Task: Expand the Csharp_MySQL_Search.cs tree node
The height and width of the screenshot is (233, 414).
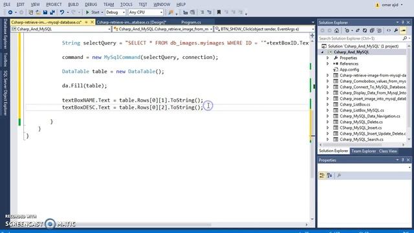Action: [328, 139]
